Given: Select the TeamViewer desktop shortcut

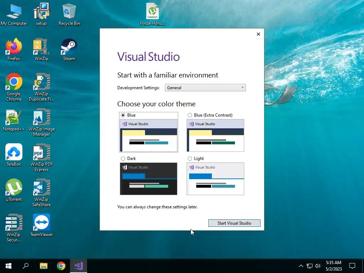Looking at the screenshot, I should (41, 225).
